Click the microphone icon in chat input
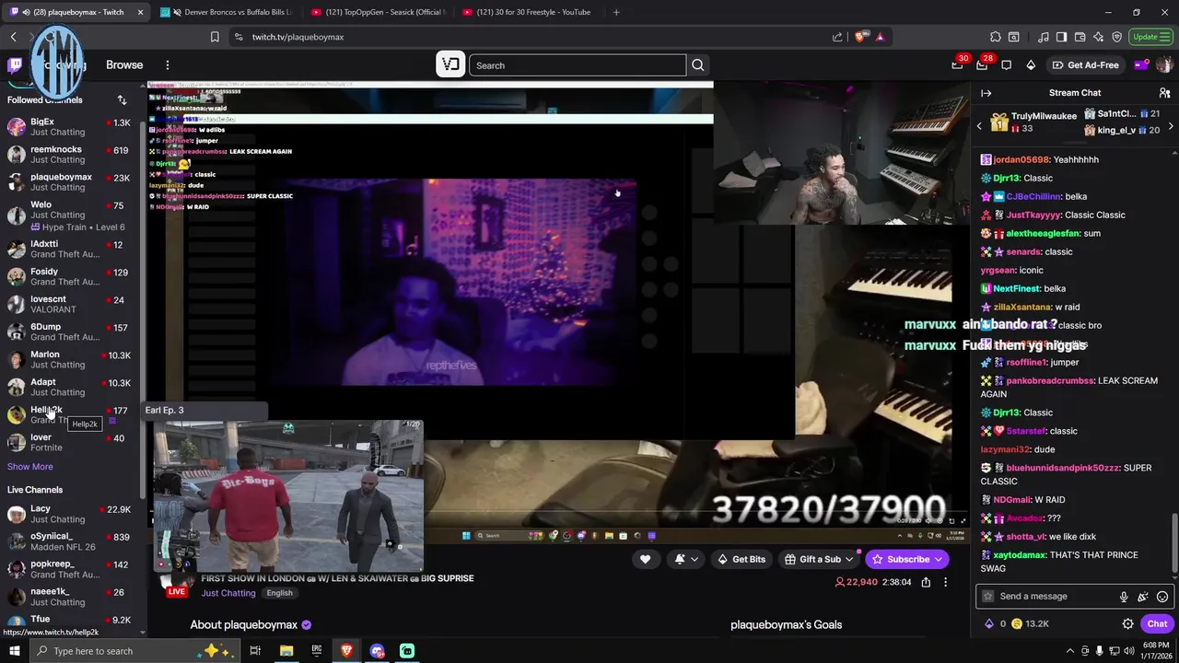The image size is (1179, 663). pos(1124,597)
